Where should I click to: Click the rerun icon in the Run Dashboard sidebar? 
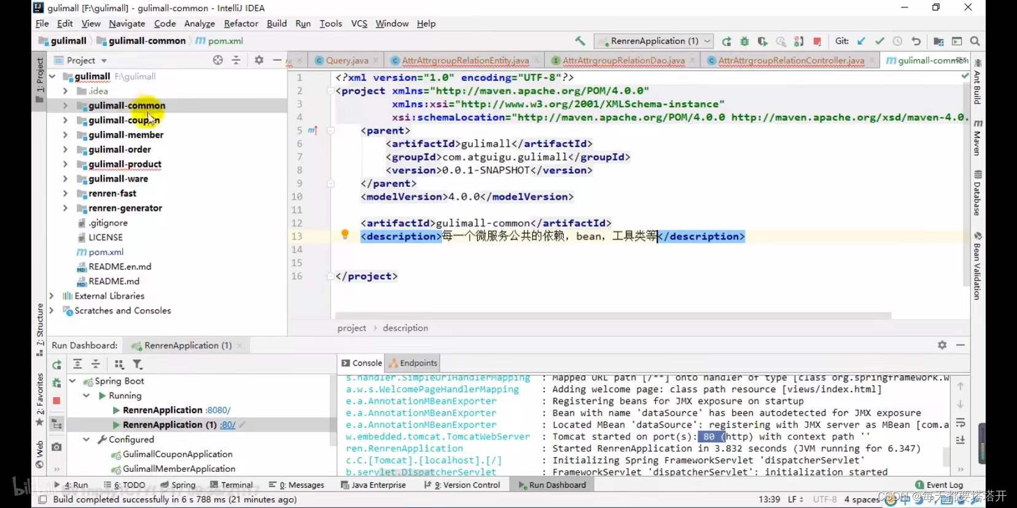point(56,364)
